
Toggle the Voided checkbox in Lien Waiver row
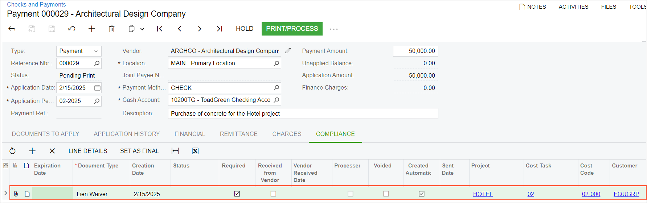tap(386, 194)
